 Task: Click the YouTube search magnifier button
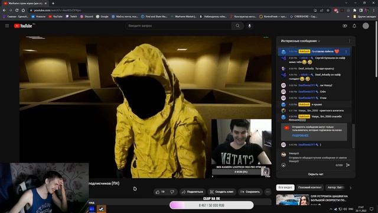[x=237, y=26]
